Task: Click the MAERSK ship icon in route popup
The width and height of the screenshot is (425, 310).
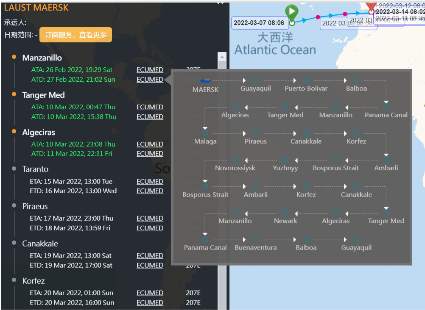Action: [205, 80]
